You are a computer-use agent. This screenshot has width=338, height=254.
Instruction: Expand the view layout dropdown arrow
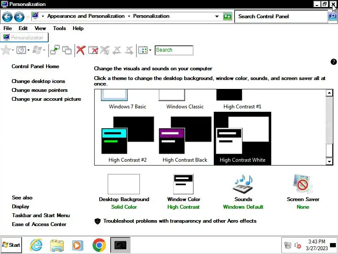tap(150, 50)
